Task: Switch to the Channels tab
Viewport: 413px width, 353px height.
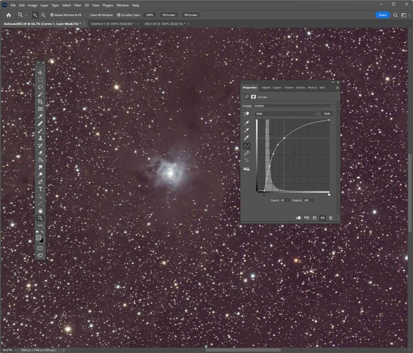Action: click(289, 88)
